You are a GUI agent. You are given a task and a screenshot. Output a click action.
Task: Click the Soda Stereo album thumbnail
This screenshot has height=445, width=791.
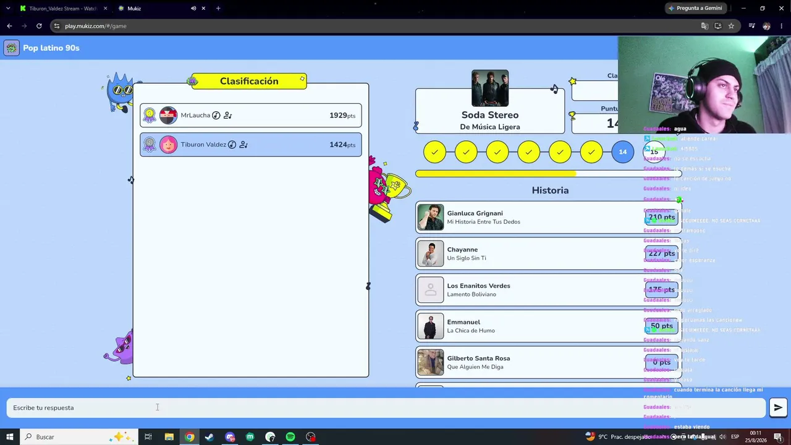(490, 88)
